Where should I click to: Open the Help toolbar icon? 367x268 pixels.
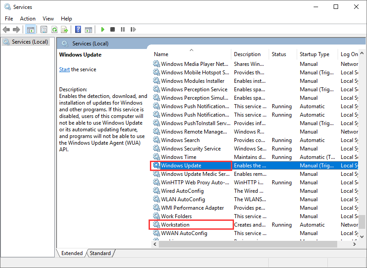78,29
